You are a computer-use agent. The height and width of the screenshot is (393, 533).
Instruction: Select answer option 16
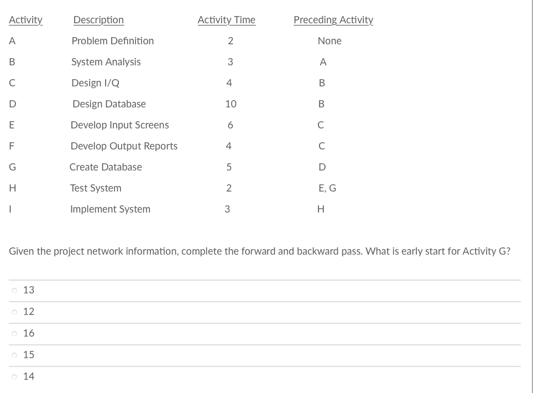[x=14, y=333]
